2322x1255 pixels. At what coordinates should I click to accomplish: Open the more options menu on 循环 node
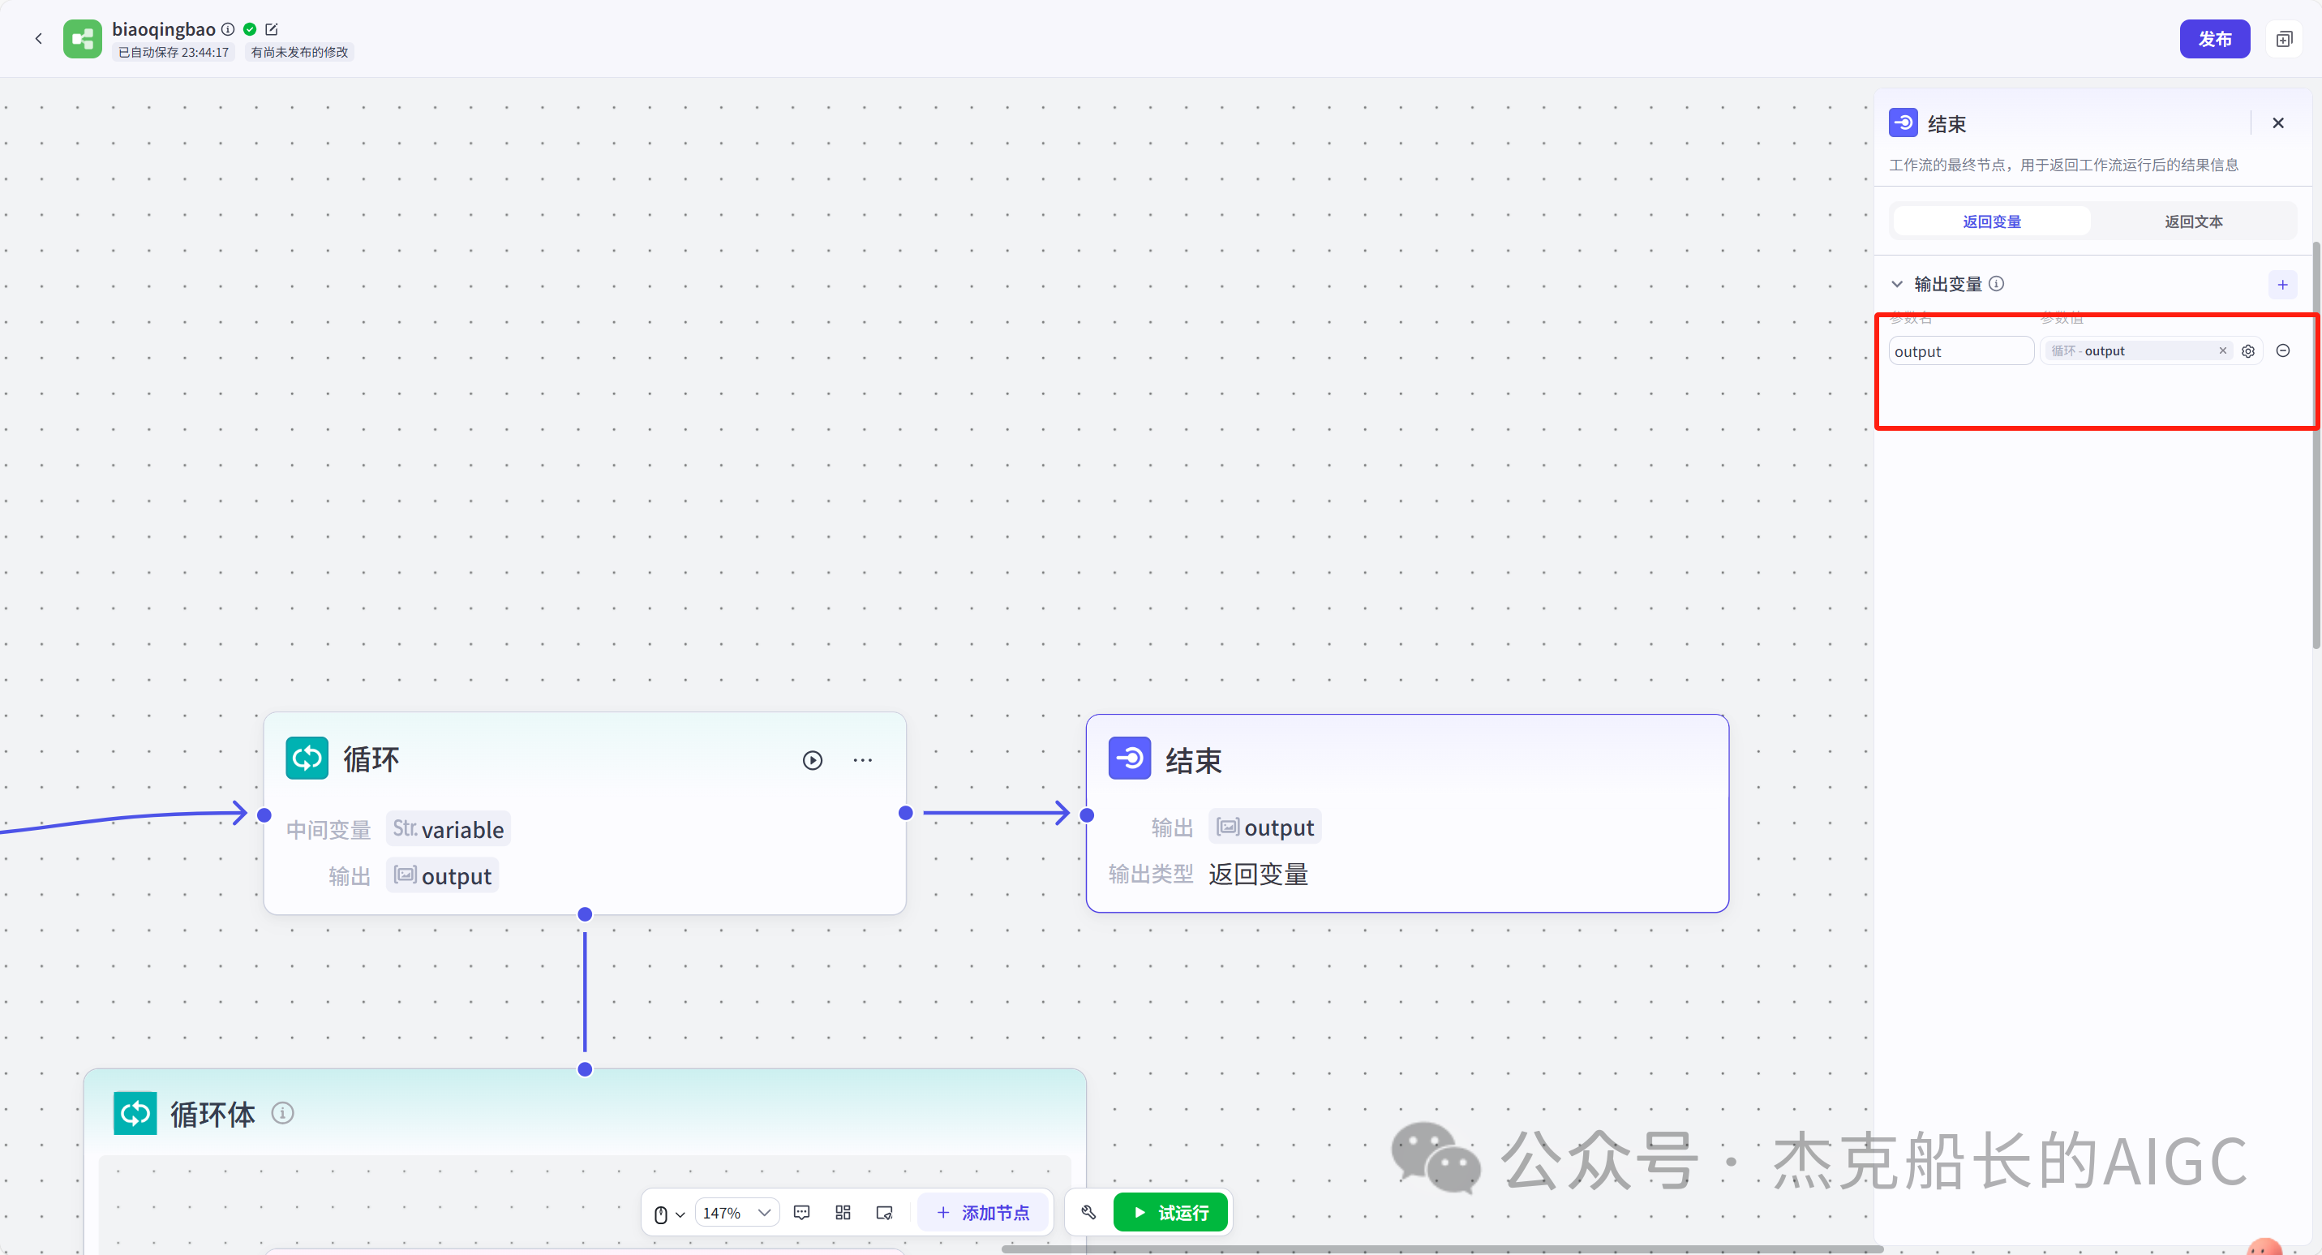pos(863,760)
